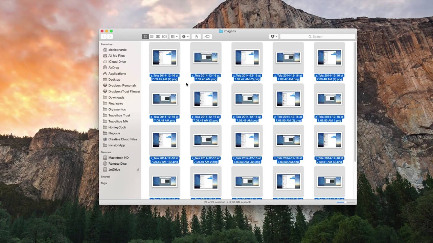
Task: Select thumbnail z_Tela 7.09.49 AM.png
Action: point(247,99)
